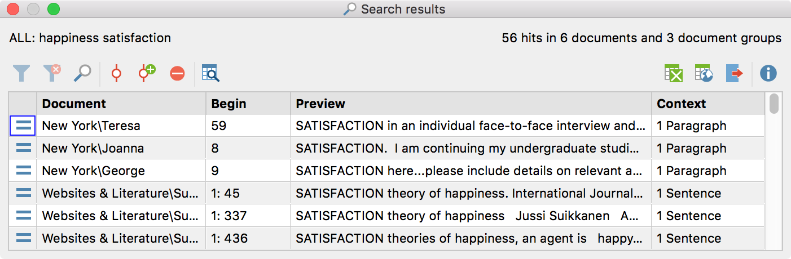Click the remove filter funnel icon
The width and height of the screenshot is (791, 259).
point(52,73)
